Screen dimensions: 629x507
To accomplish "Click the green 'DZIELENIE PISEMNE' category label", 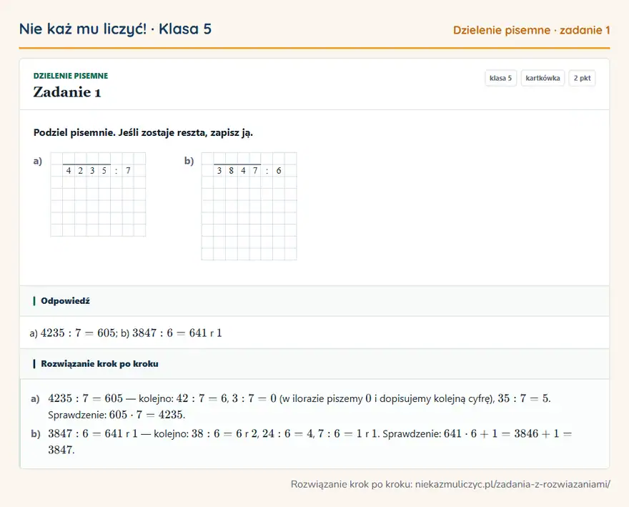I will 71,76.
